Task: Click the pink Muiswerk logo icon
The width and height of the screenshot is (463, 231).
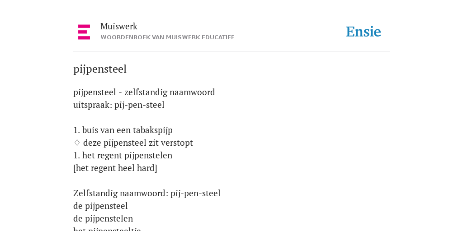Action: [84, 32]
